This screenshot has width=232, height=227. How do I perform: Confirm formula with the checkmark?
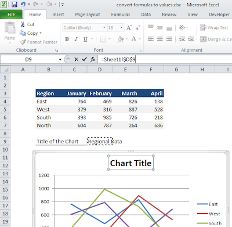(x=84, y=59)
